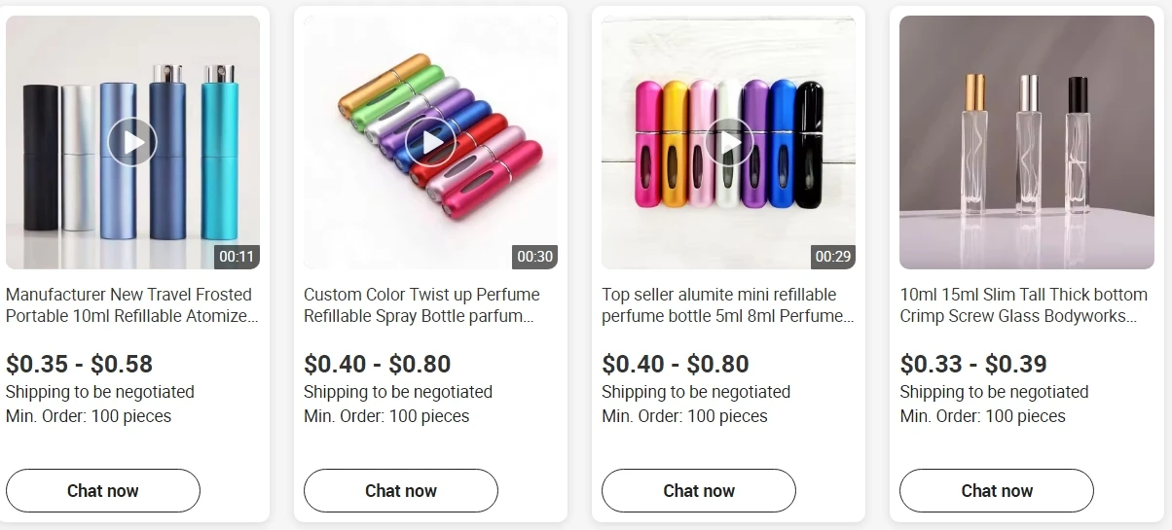Click the 00:11 video duration badge
Image resolution: width=1172 pixels, height=530 pixels.
click(237, 257)
